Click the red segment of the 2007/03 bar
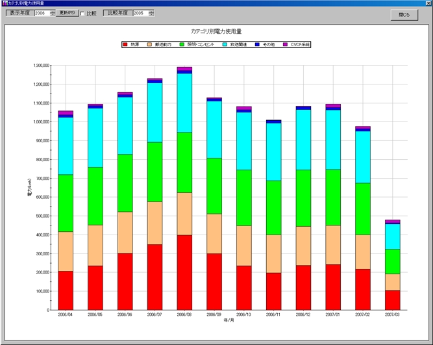Viewport: 433px width, 345px height. coord(392,300)
